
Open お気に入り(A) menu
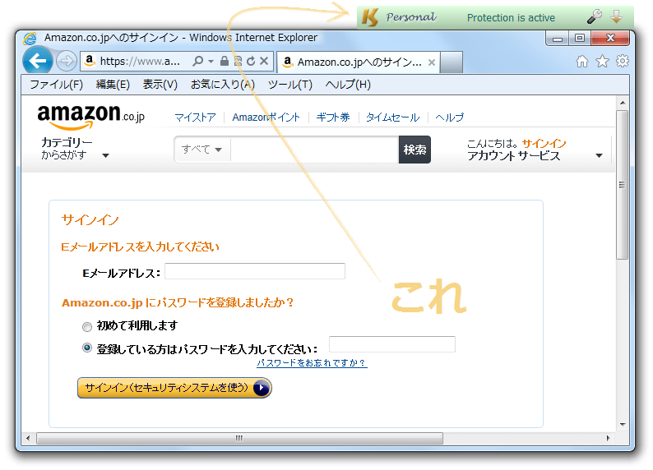tap(222, 85)
